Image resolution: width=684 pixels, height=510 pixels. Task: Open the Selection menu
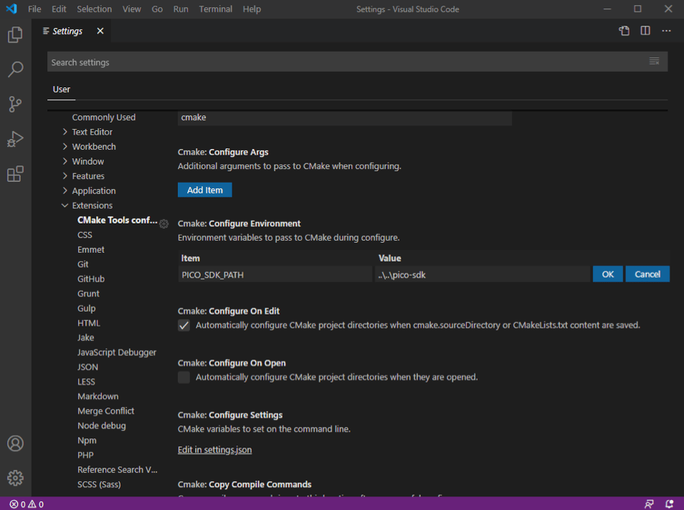tap(94, 9)
